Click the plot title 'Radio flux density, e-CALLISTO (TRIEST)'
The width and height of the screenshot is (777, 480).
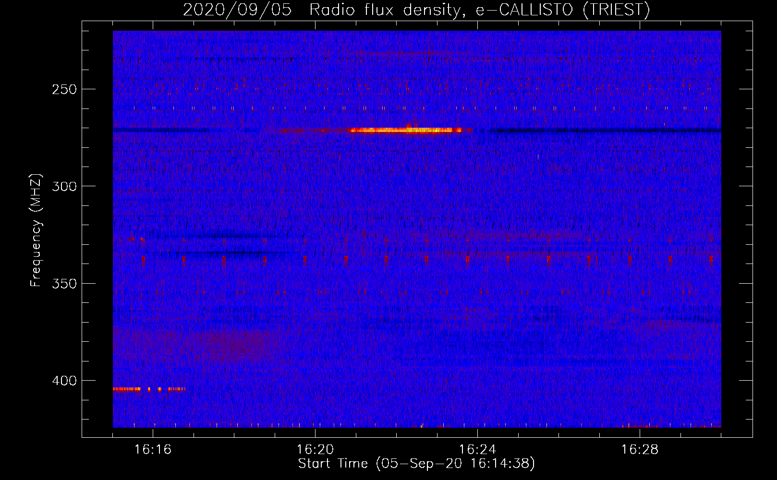point(480,10)
